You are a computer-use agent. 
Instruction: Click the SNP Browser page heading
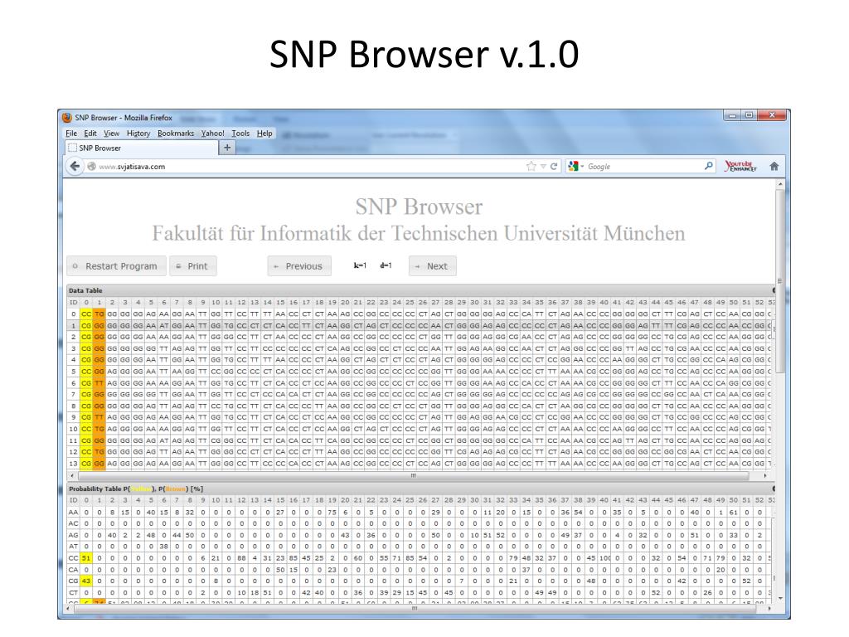419,207
